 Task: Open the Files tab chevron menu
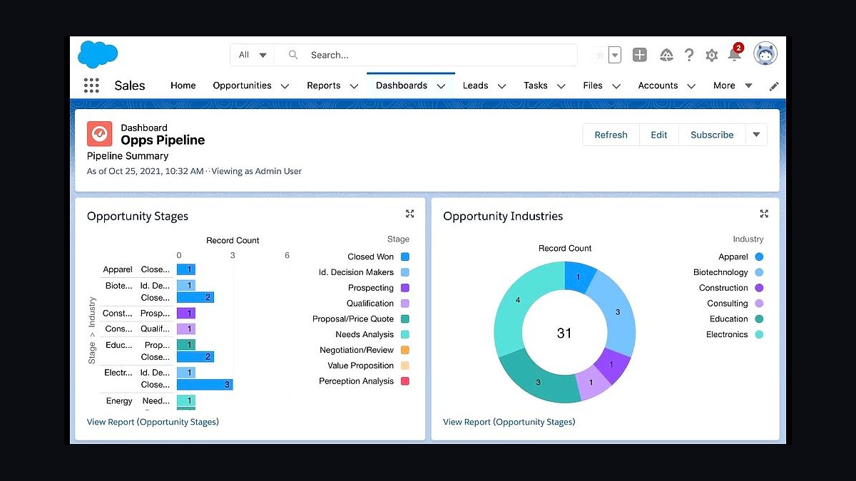click(x=616, y=86)
